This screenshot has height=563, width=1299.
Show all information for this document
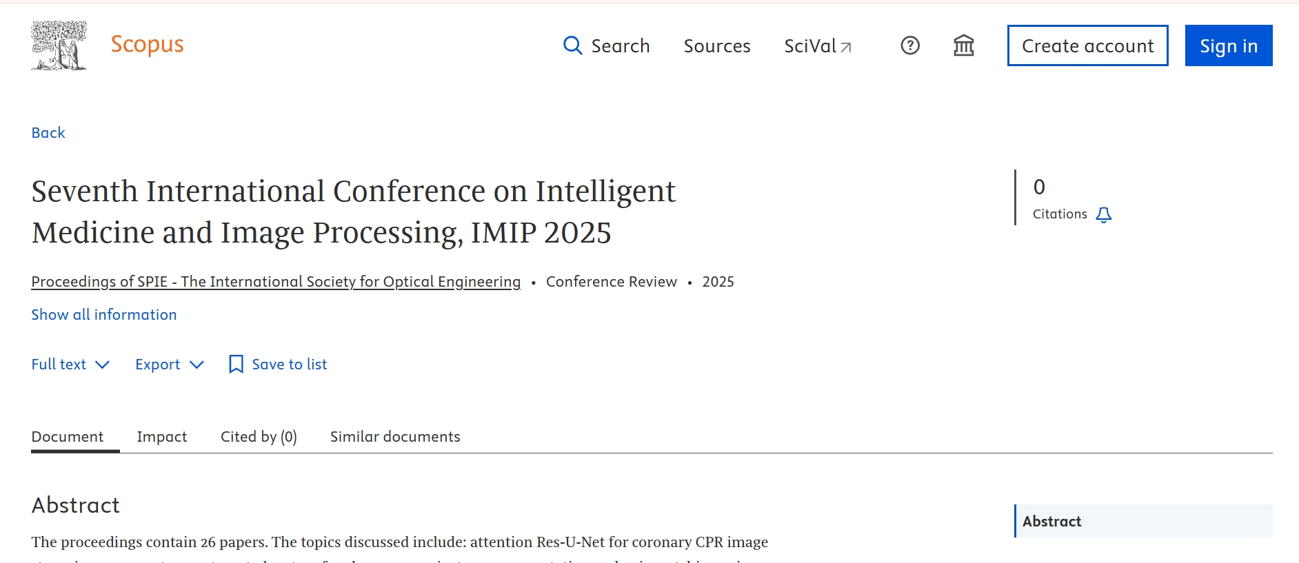(104, 314)
